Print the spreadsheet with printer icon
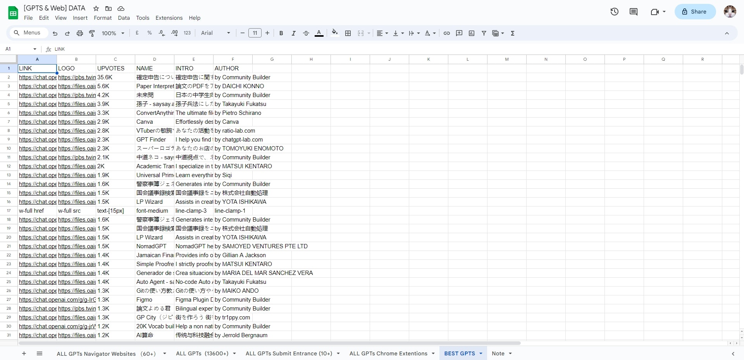744x360 pixels. click(x=80, y=33)
